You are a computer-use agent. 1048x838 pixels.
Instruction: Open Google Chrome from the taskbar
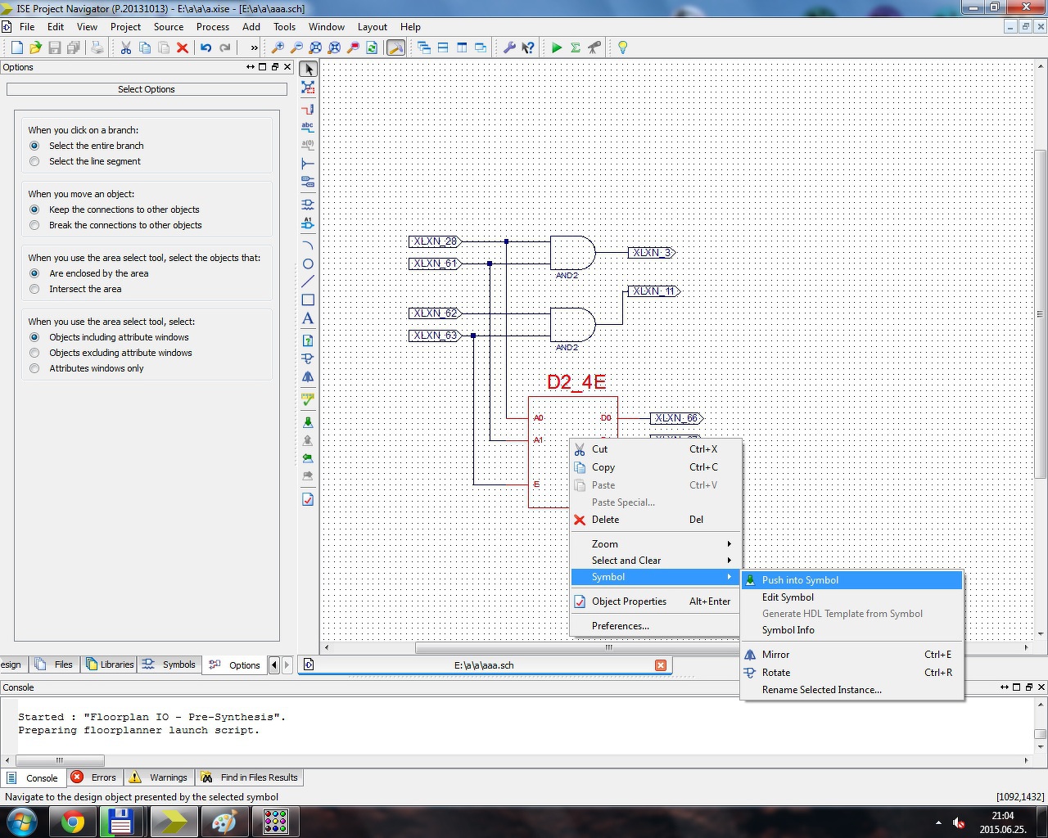click(73, 822)
